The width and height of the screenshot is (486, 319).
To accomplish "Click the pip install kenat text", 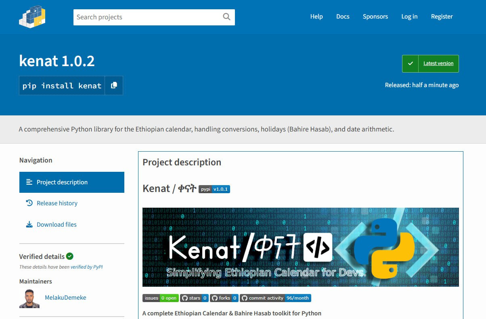I will point(62,85).
